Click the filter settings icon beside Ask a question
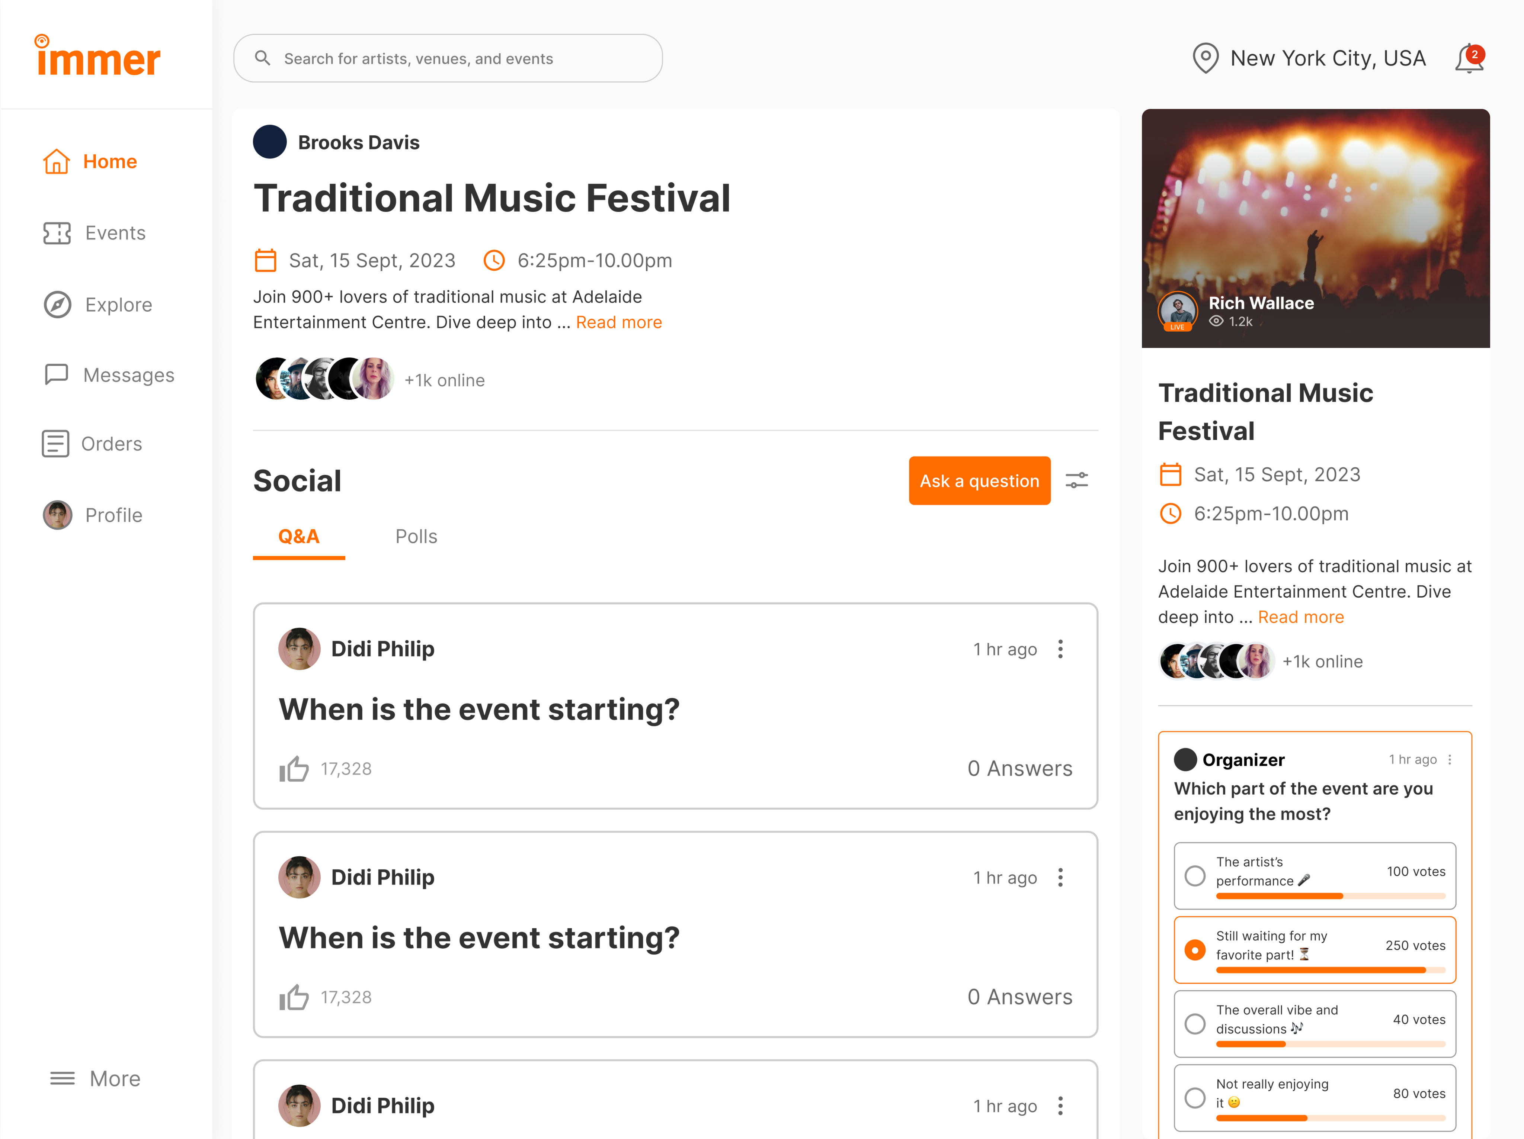Image resolution: width=1524 pixels, height=1139 pixels. (1076, 481)
